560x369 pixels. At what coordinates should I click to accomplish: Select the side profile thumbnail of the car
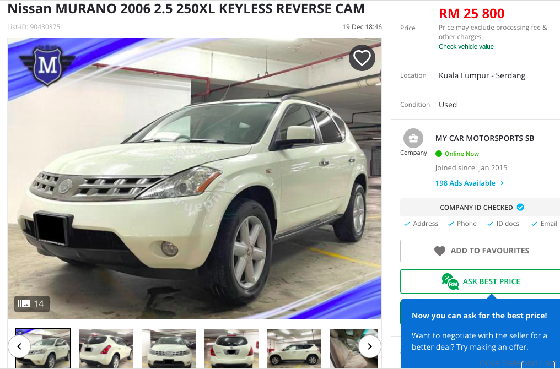click(294, 348)
